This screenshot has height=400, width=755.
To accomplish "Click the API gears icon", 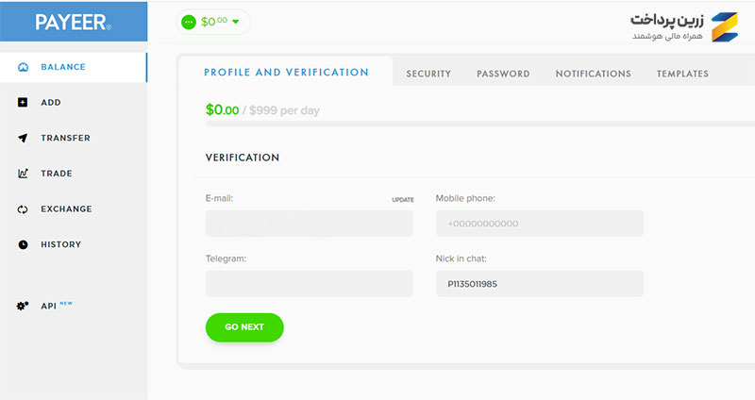I will tap(23, 306).
